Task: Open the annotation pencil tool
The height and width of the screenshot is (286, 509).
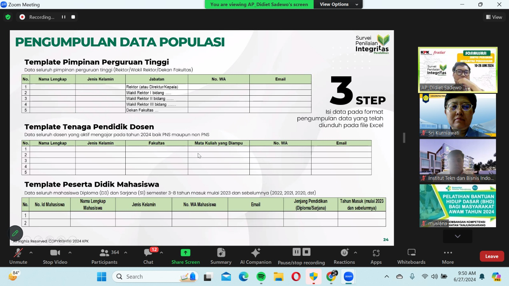Action: 15,234
